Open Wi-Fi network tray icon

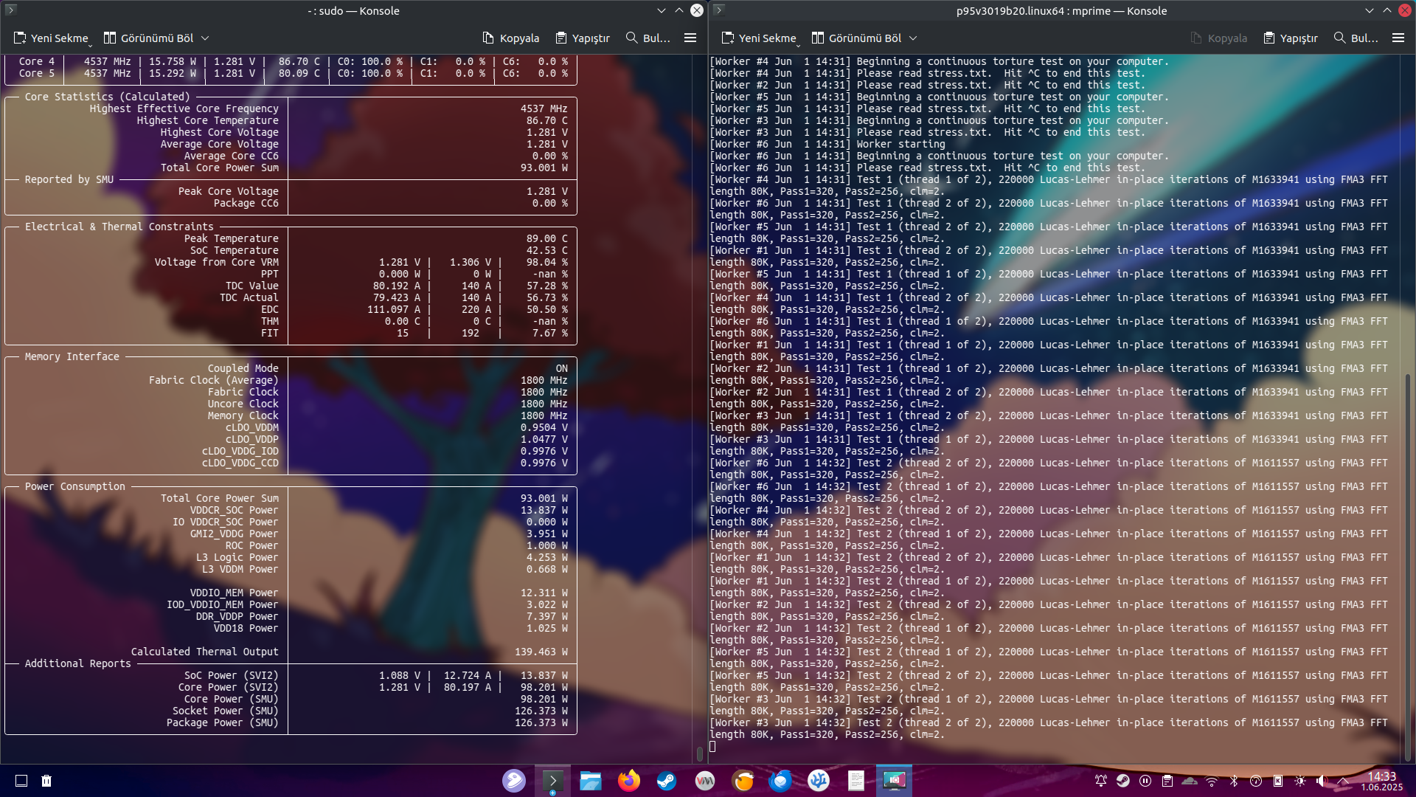pyautogui.click(x=1212, y=781)
